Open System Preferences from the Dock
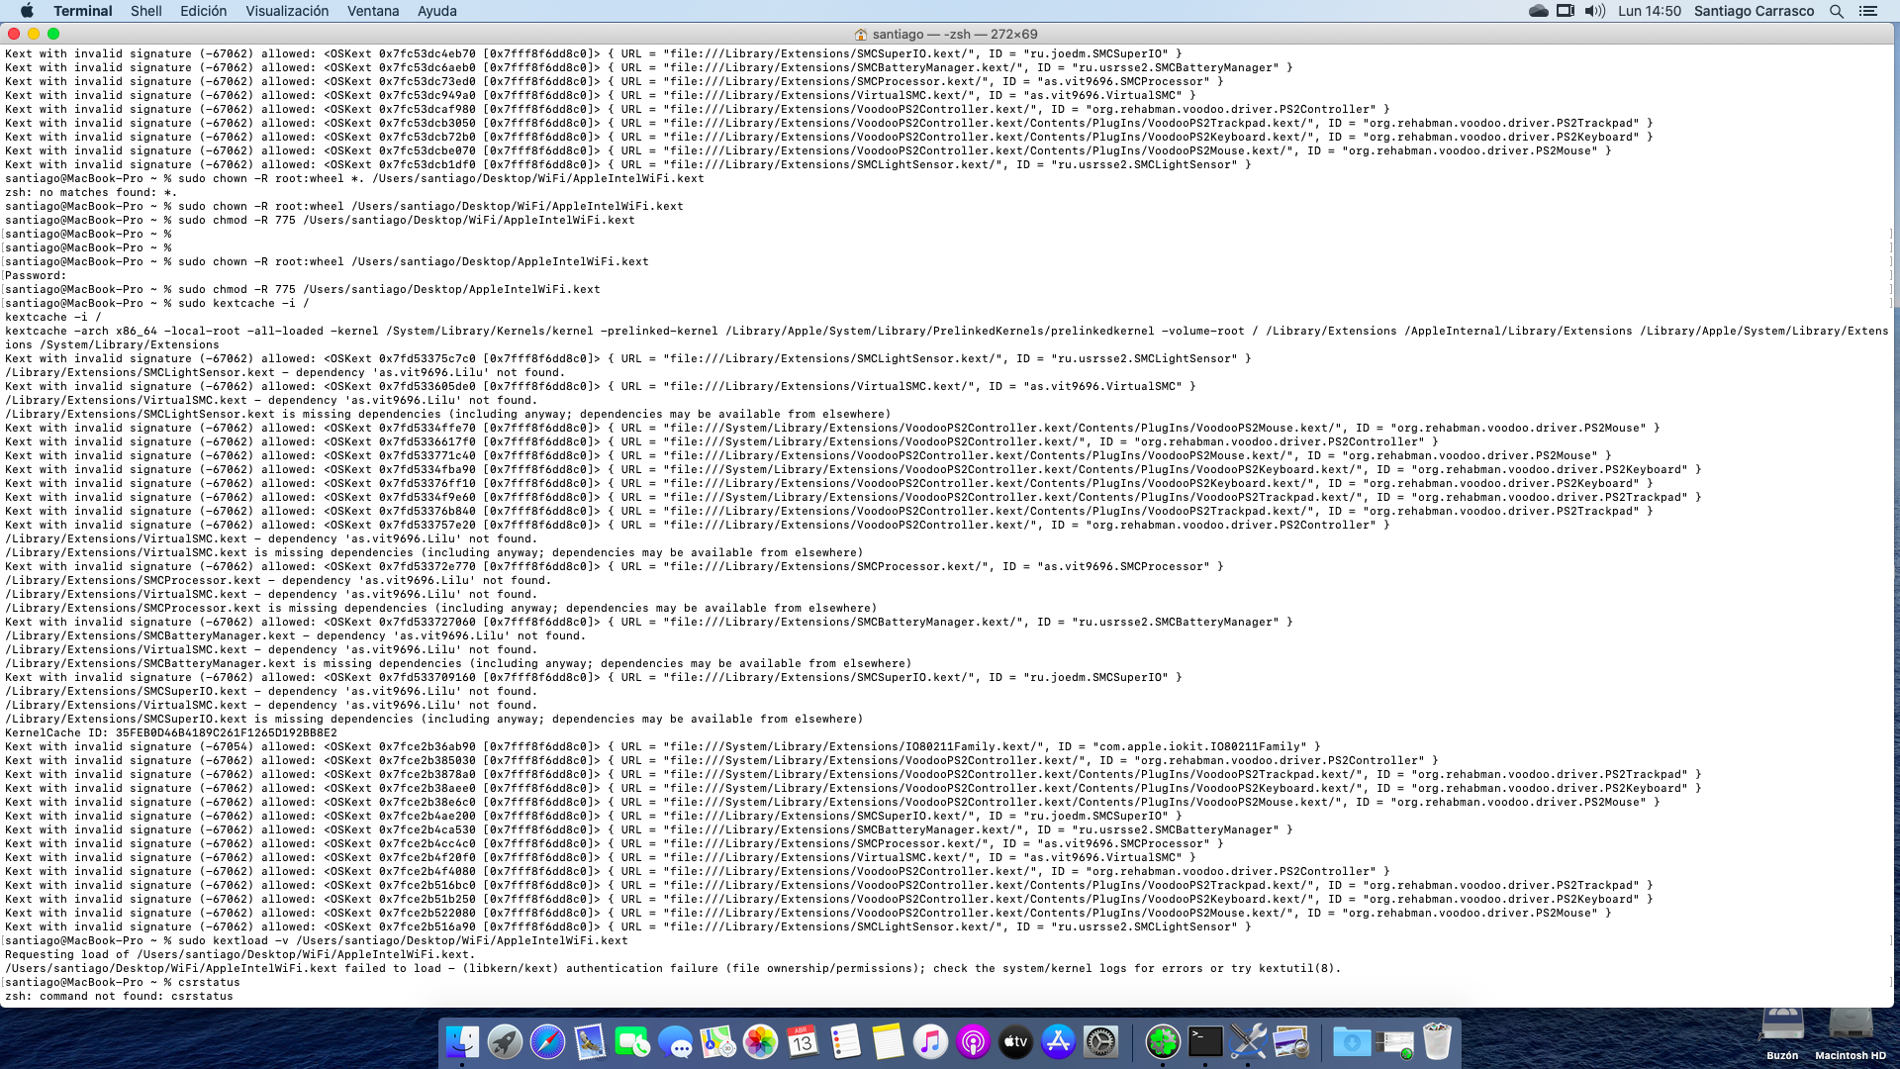 click(1100, 1041)
